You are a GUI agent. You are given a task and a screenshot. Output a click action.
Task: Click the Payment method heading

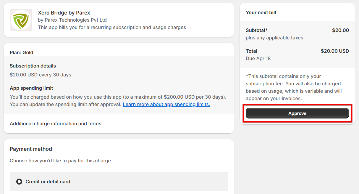click(31, 149)
